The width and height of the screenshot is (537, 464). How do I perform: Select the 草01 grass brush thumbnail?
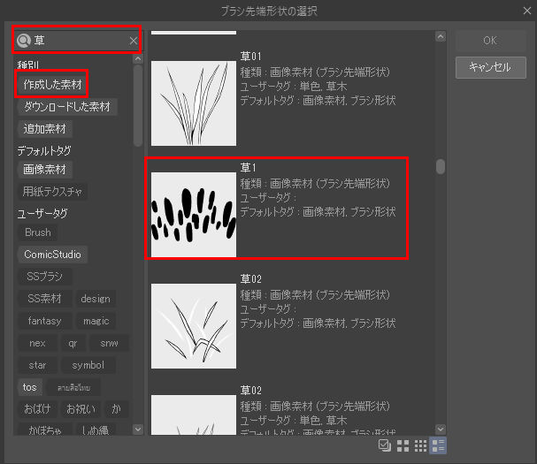[x=193, y=103]
